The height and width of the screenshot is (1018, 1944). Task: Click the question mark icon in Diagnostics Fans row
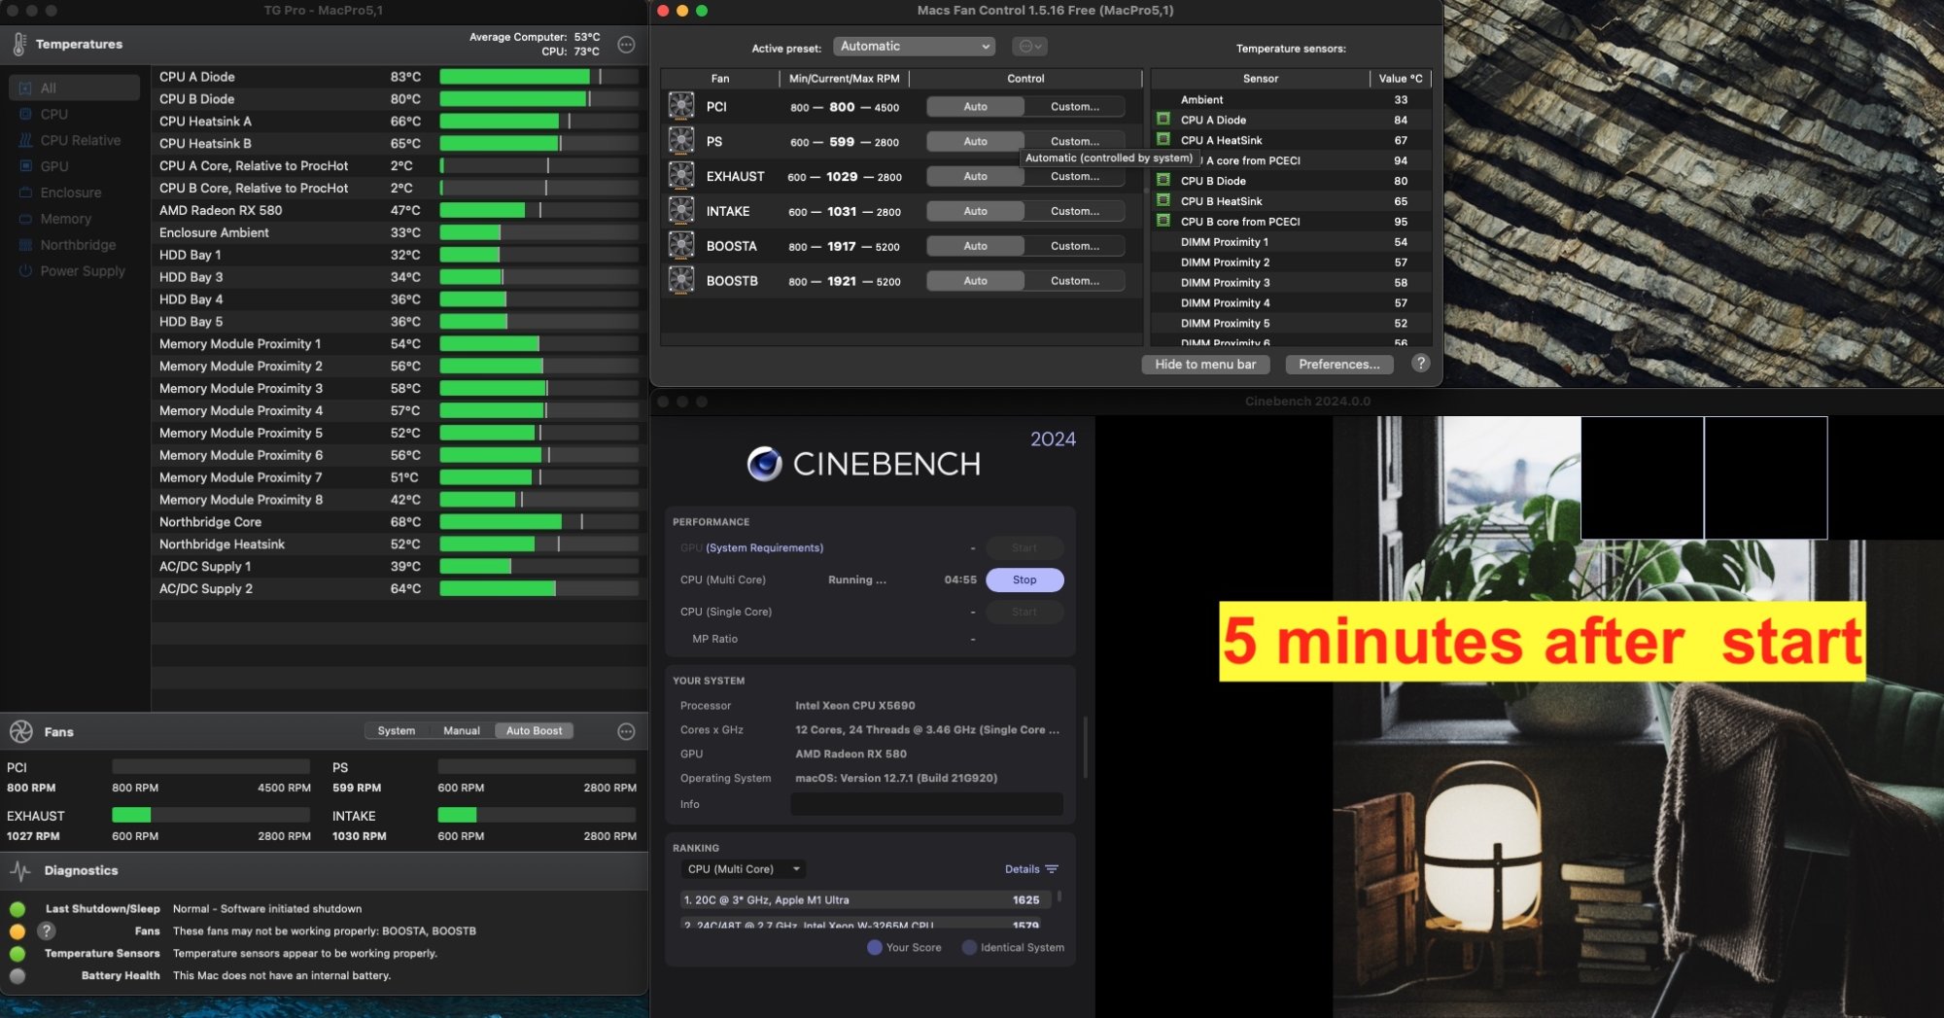pos(46,930)
